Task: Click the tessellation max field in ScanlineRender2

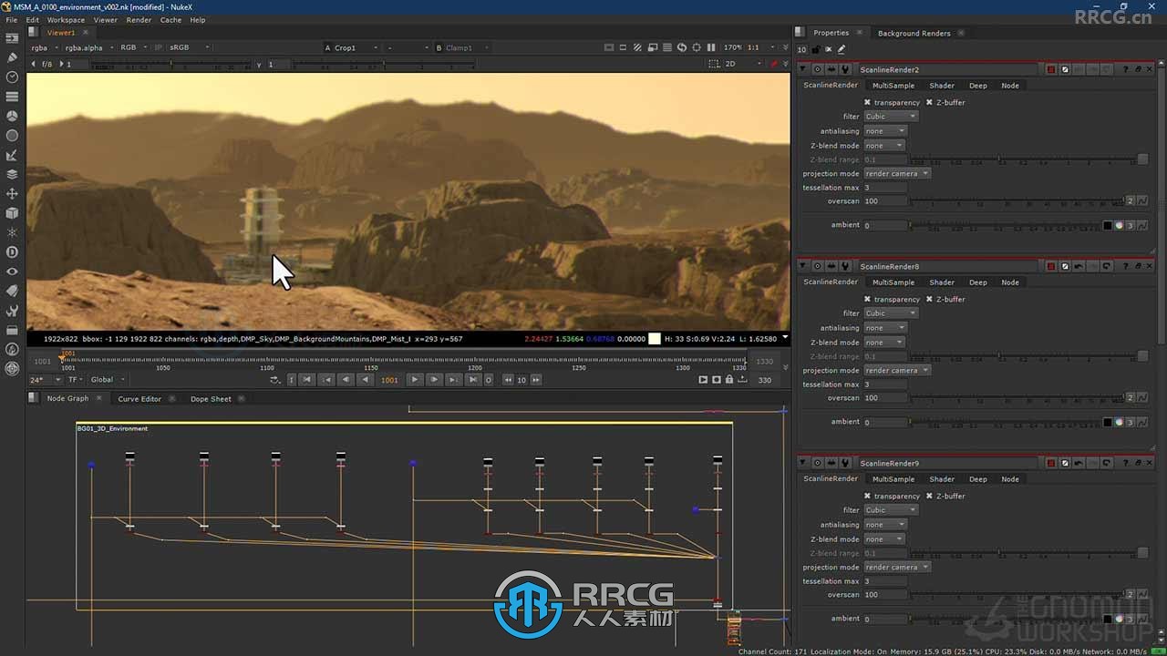Action: coord(884,188)
